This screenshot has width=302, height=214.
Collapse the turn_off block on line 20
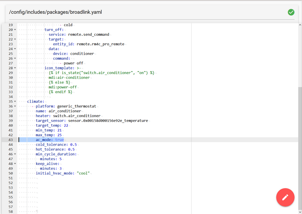(x=15, y=30)
